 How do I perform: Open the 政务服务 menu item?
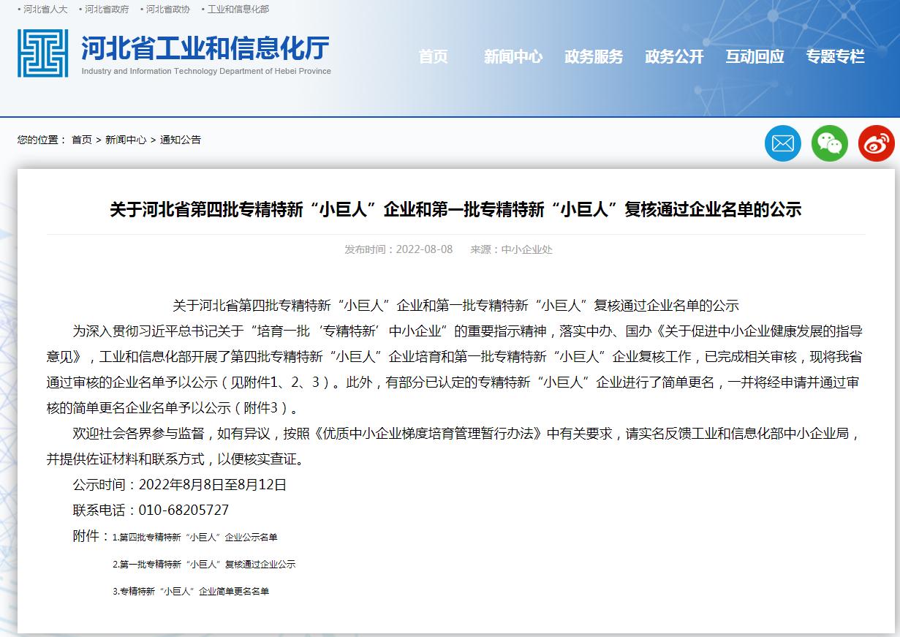click(x=594, y=57)
